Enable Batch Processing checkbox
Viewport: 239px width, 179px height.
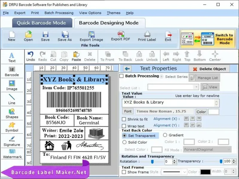tap(122, 76)
